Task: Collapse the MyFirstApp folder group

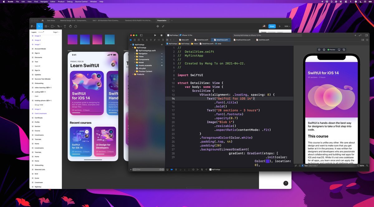Action: [133, 48]
